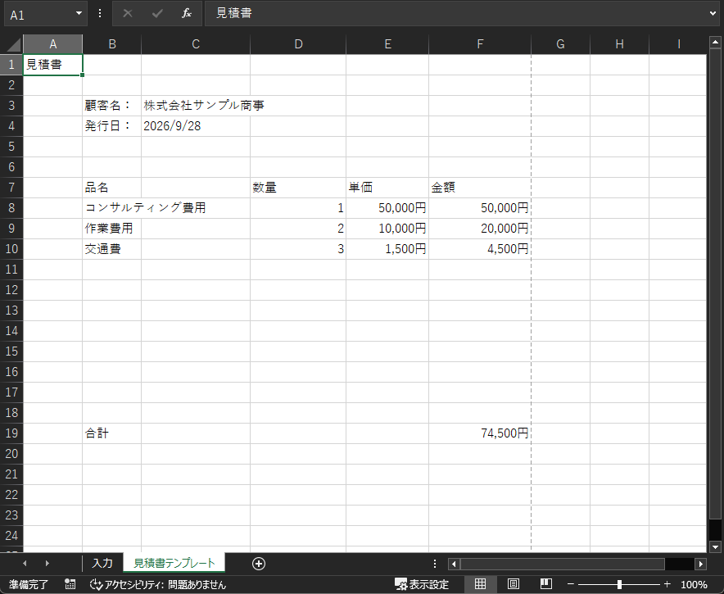Select column F header
724x594 pixels.
(x=480, y=44)
